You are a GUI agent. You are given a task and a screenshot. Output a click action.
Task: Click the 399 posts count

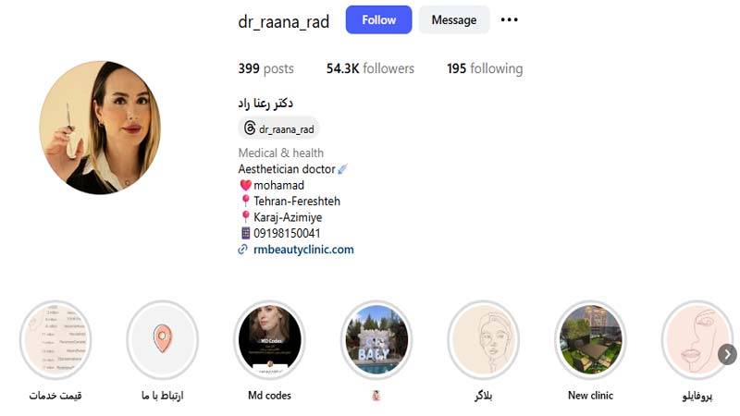click(x=265, y=68)
